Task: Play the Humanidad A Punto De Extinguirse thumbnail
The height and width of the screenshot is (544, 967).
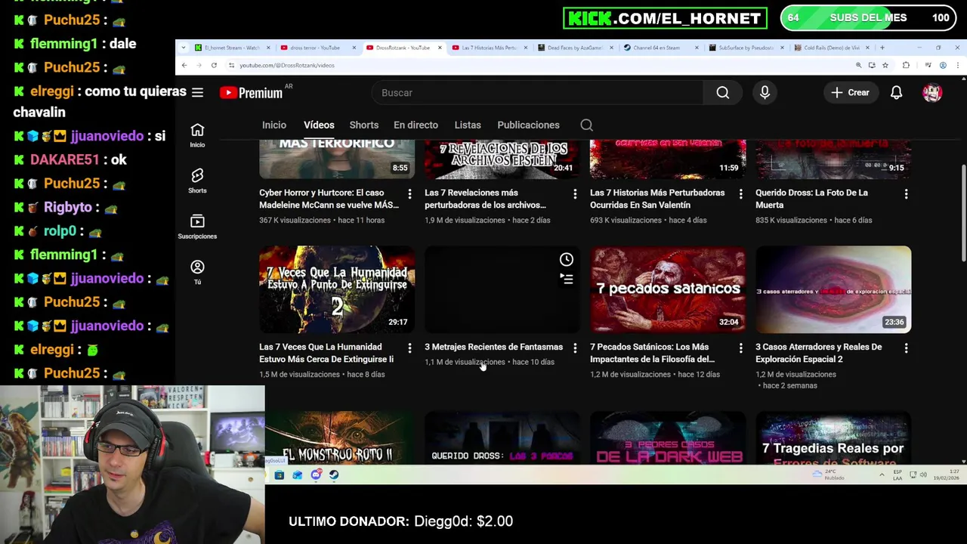Action: [x=337, y=289]
